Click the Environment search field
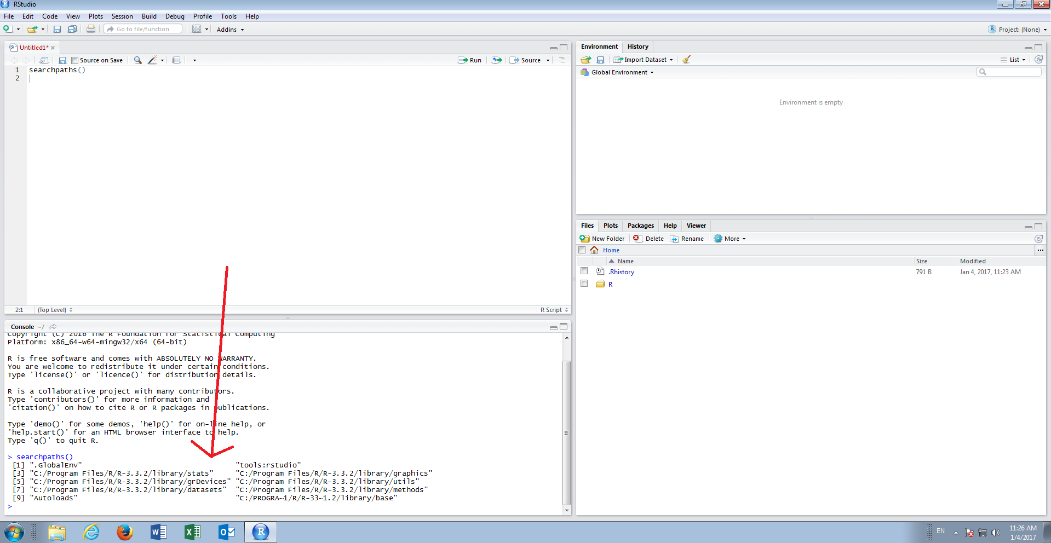This screenshot has height=543, width=1051. [x=1009, y=72]
